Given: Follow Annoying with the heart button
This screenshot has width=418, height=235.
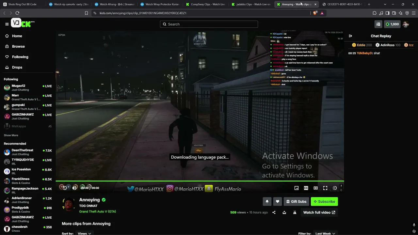Looking at the screenshot, I should pyautogui.click(x=278, y=202).
